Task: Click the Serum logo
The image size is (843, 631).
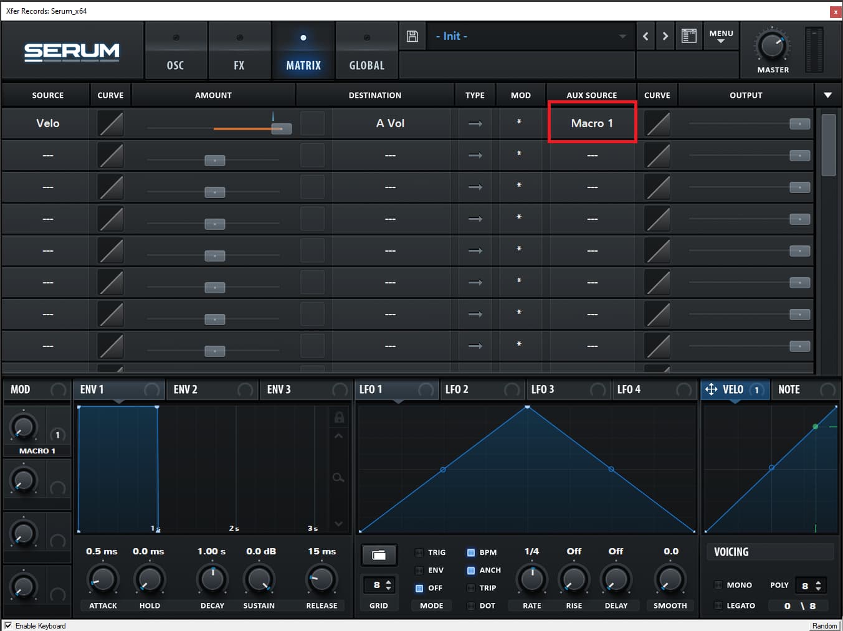Action: click(x=72, y=52)
